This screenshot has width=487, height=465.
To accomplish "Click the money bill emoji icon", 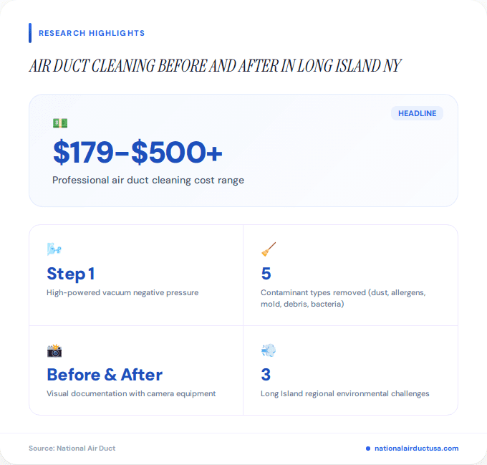I will 59,123.
